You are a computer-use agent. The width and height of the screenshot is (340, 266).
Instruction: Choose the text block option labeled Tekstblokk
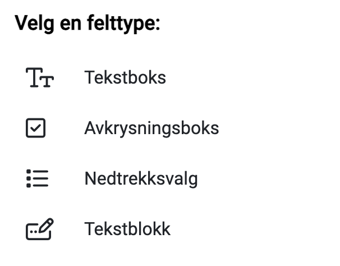(x=127, y=229)
